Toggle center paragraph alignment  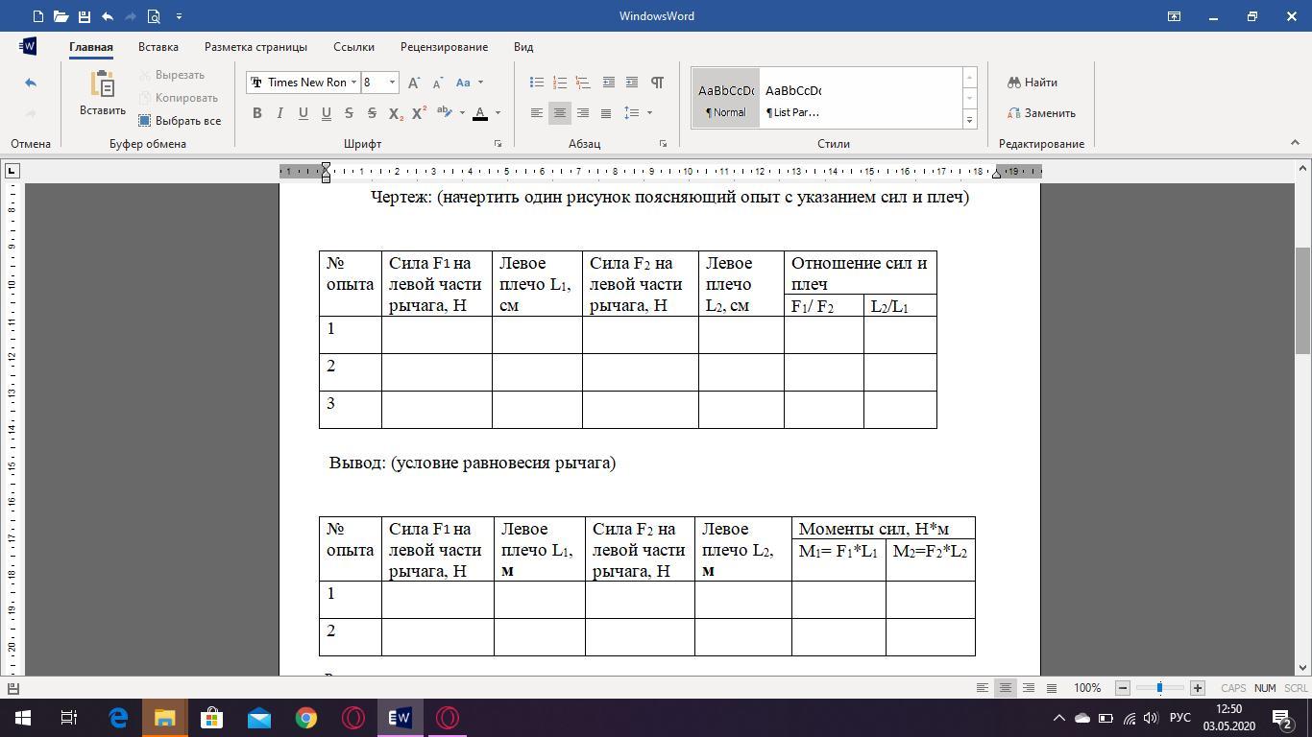[560, 113]
